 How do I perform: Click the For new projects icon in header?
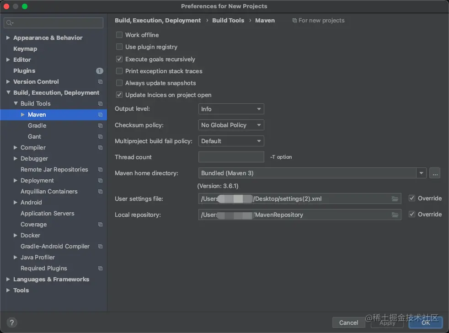coord(294,20)
